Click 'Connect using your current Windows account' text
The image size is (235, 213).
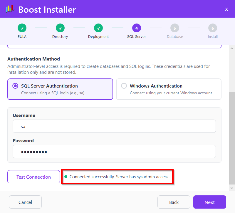(x=171, y=93)
